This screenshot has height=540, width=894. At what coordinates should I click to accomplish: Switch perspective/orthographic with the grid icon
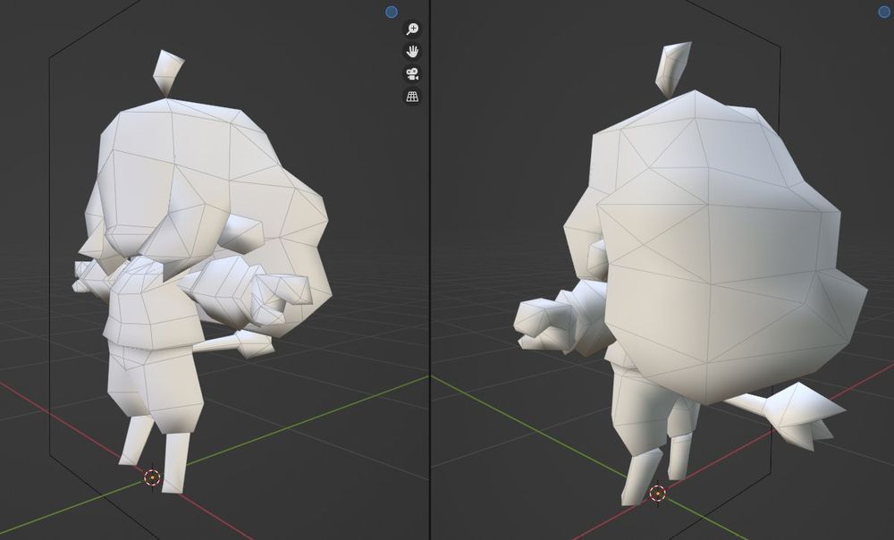(412, 97)
